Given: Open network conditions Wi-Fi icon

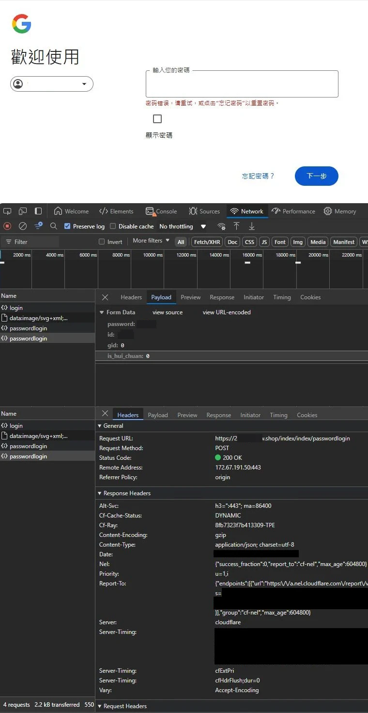Looking at the screenshot, I should pos(221,227).
